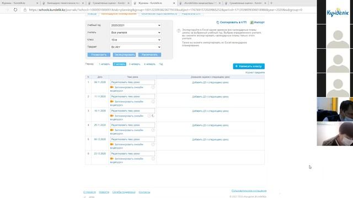This screenshot has width=353, height=198.
Task: Open the Календарное планирование page tab
Action: point(119,14)
